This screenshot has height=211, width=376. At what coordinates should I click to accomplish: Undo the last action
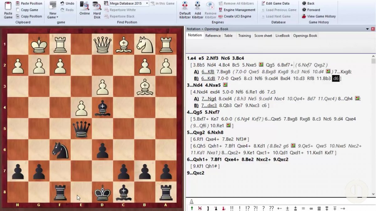(67, 3)
